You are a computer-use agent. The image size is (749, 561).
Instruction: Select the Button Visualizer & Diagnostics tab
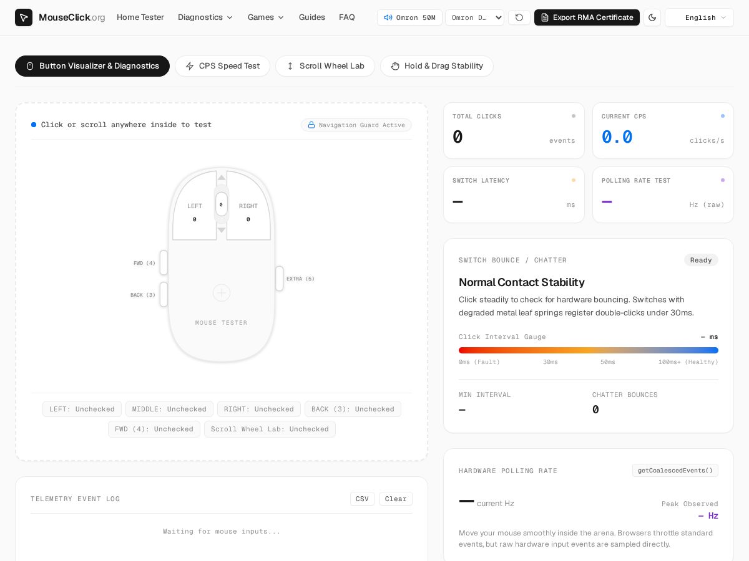pyautogui.click(x=92, y=66)
